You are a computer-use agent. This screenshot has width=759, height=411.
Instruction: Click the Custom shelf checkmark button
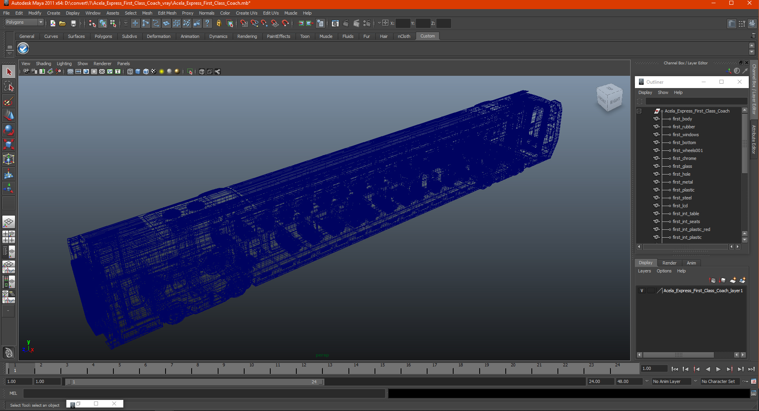coord(23,49)
